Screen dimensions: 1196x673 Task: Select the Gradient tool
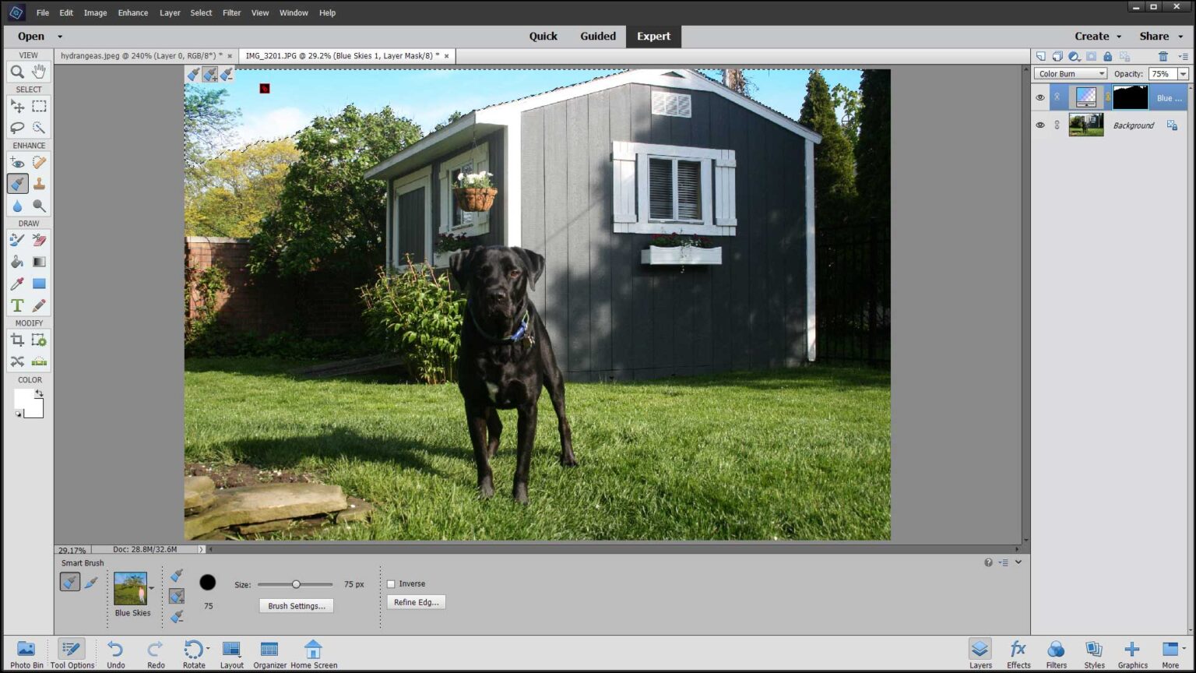coord(39,262)
